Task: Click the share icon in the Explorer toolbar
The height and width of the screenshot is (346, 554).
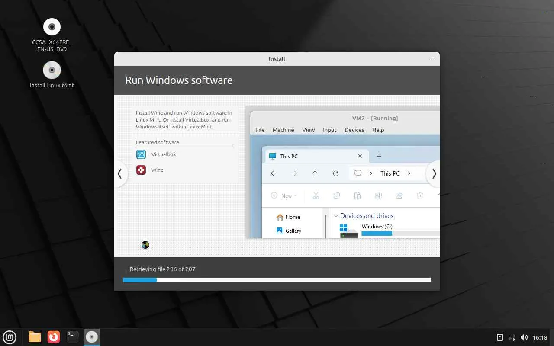Action: click(399, 196)
